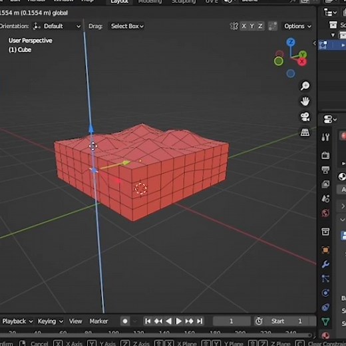
Task: Click the blue Z axis gizmo ball
Action: (x=291, y=42)
